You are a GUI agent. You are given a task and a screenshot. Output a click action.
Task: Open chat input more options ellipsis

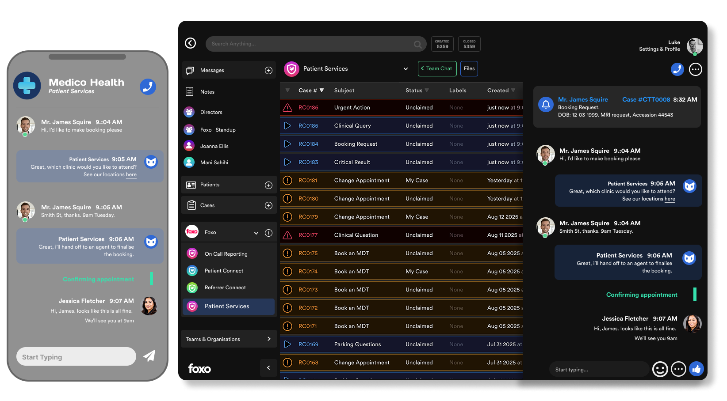678,369
